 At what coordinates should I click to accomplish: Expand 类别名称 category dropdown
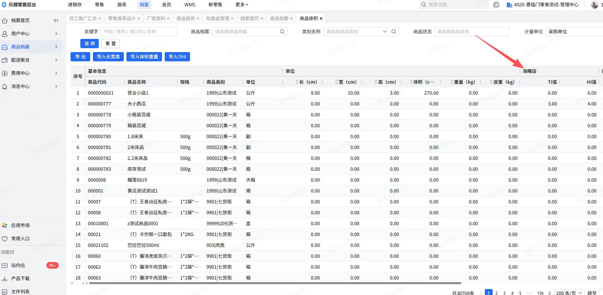(385, 32)
